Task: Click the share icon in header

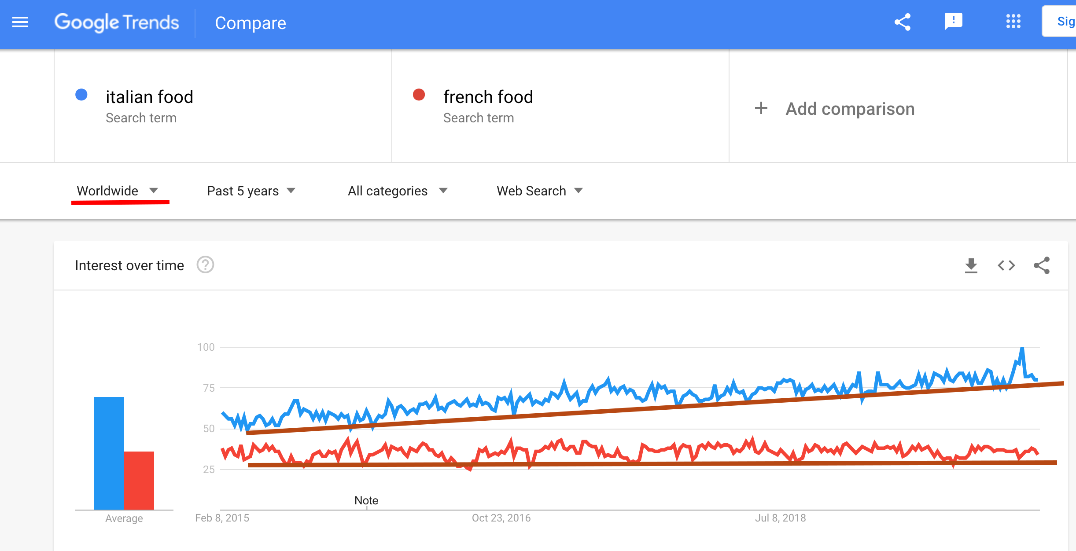Action: coord(903,22)
